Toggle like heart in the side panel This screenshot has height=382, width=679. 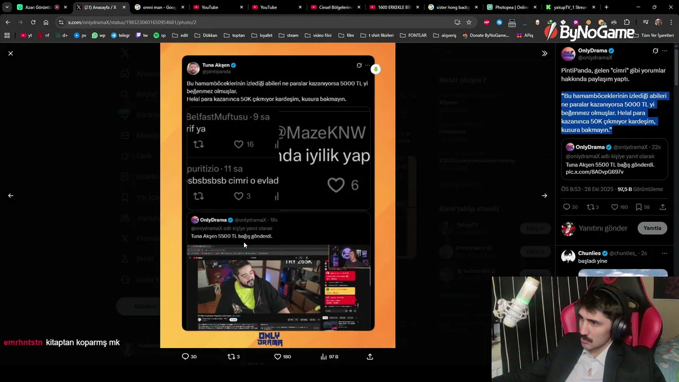[x=614, y=207]
